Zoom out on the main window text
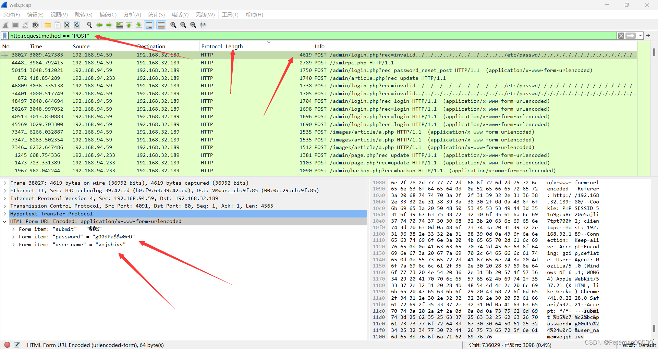 coord(183,25)
